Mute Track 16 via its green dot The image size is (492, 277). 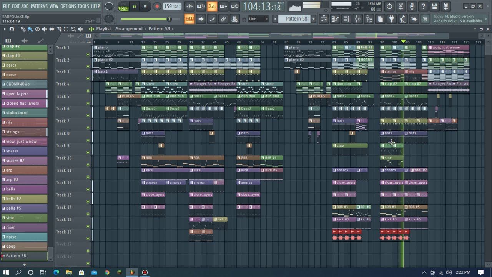[88, 239]
